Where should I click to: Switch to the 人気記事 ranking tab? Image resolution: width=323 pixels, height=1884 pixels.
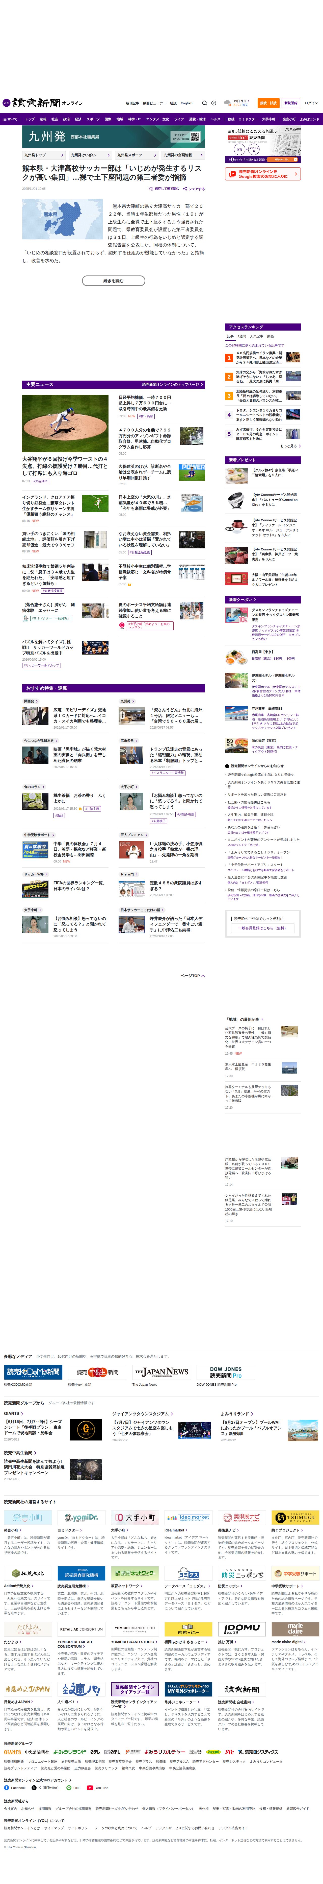(x=256, y=336)
